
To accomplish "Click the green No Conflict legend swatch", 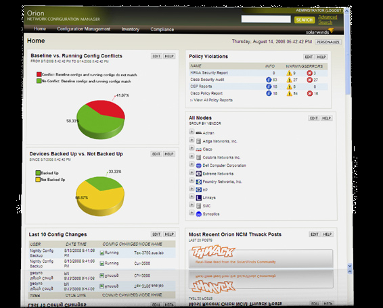I will [39, 81].
